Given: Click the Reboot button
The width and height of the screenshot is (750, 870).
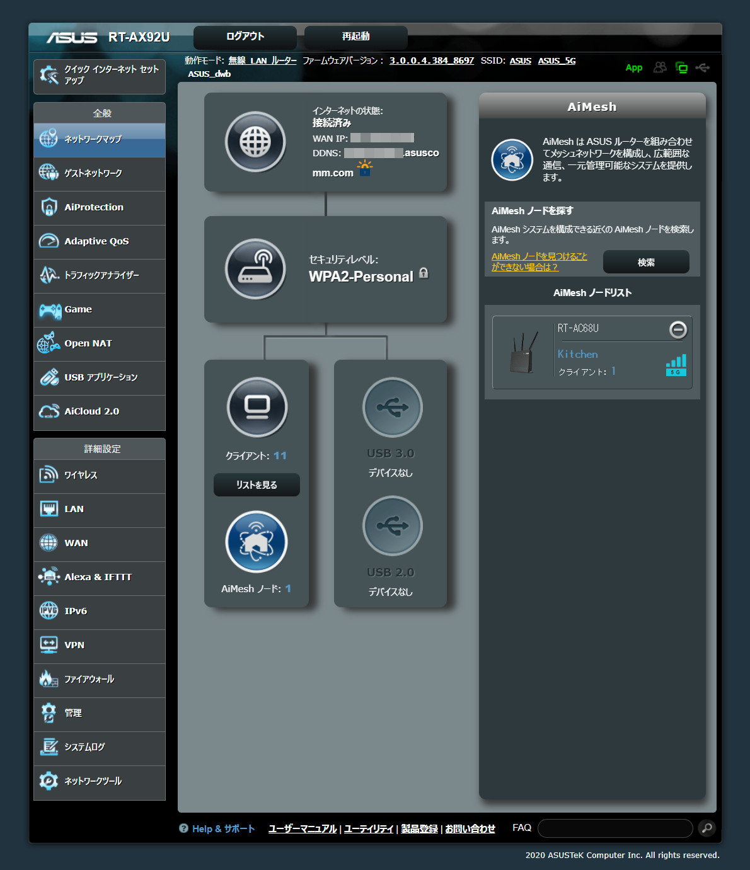Looking at the screenshot, I should [x=356, y=37].
